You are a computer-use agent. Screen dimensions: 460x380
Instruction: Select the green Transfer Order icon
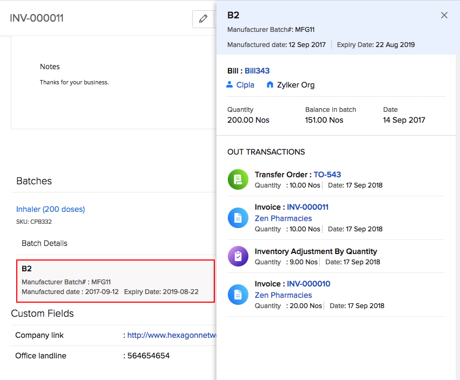(x=238, y=179)
